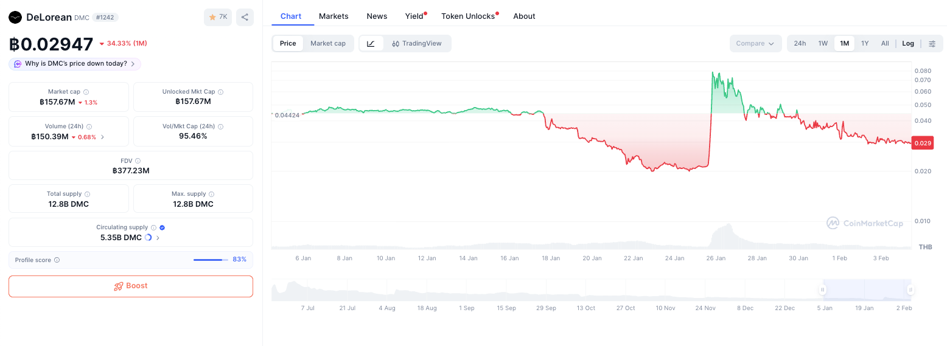
Task: Toggle Log scale on chart
Action: tap(908, 43)
